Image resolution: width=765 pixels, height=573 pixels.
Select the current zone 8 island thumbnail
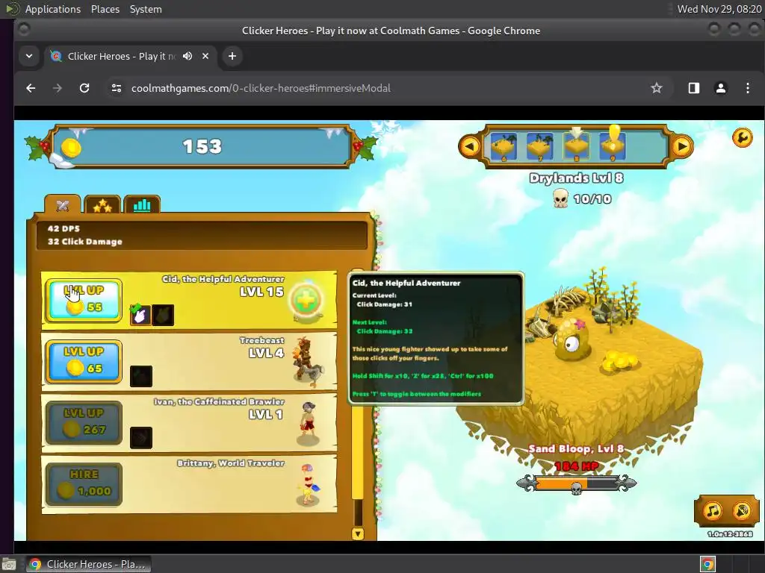point(576,145)
